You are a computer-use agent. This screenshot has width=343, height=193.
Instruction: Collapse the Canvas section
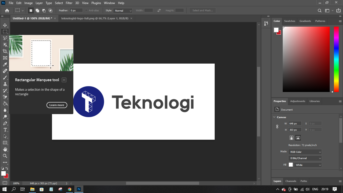[274, 117]
